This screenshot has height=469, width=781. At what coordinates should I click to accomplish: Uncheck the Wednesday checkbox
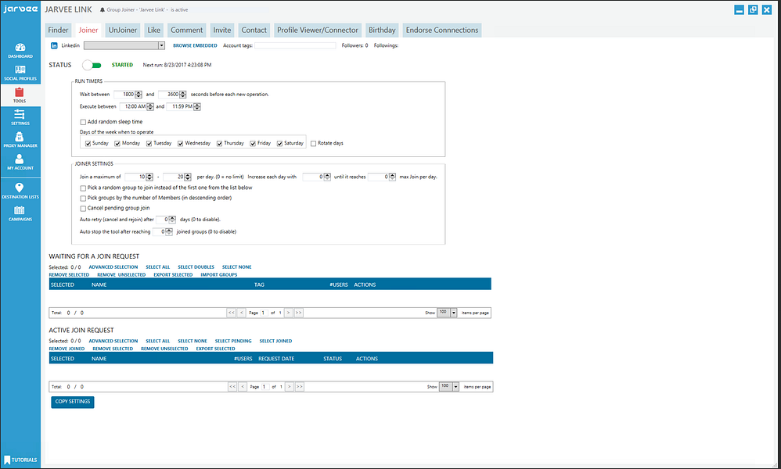point(180,143)
